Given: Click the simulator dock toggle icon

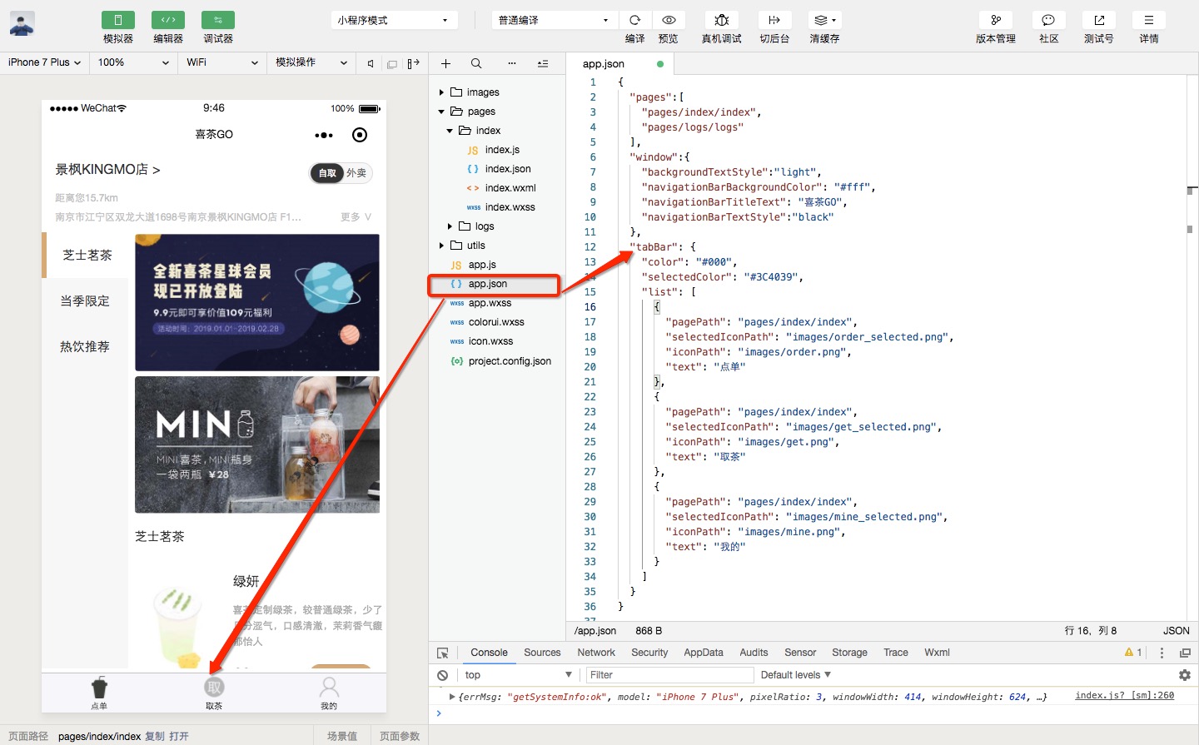Looking at the screenshot, I should (414, 63).
